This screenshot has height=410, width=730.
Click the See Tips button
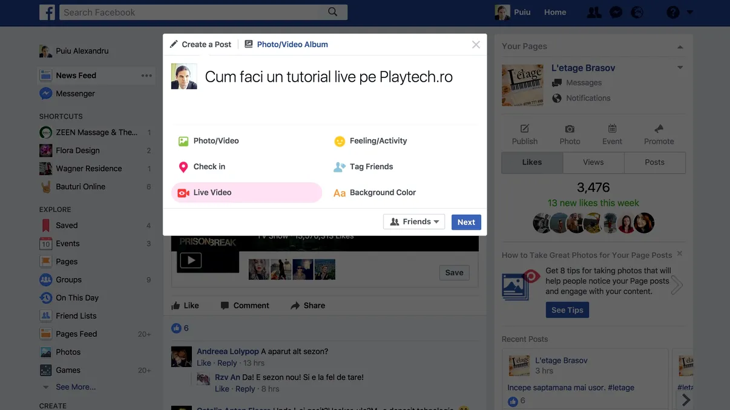click(x=567, y=310)
